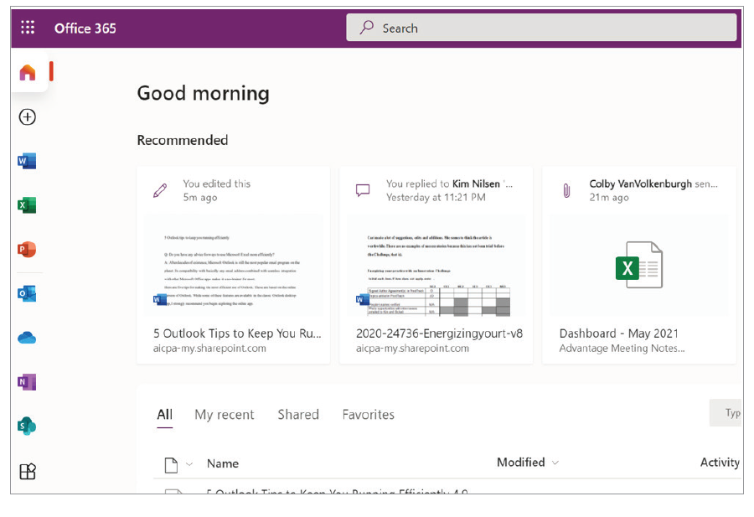Click aicpa-my.sharepoint.com under 5 Outlook Tips
Viewport: 754px width, 517px height.
coord(209,349)
